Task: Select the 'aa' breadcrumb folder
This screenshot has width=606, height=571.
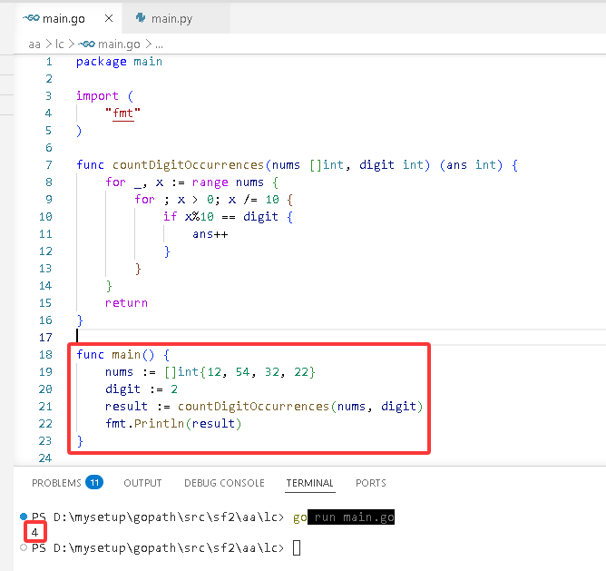Action: [x=34, y=44]
